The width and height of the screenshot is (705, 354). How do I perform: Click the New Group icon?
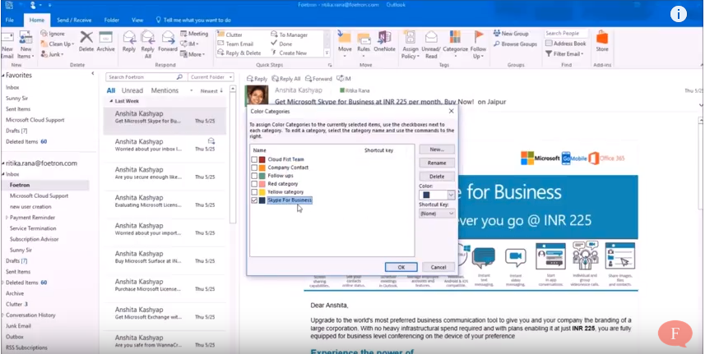[x=511, y=34]
